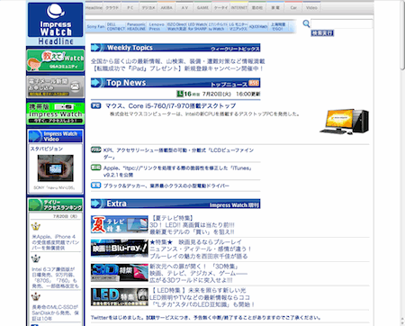The height and width of the screenshot is (326, 405).
Task: Open the Apple iTunes 9.2.1 article
Action: [177, 171]
